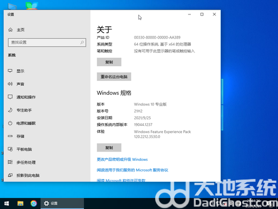Click the Windows 规格 section heading
Image resolution: width=278 pixels, height=209 pixels.
pyautogui.click(x=114, y=93)
